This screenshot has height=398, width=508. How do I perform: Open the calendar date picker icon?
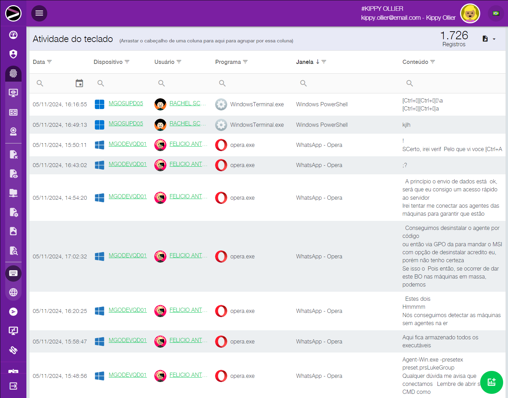(79, 83)
